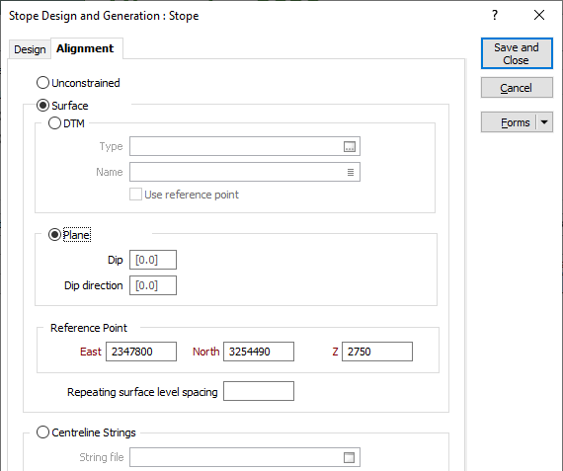Click the Forms button
Viewport: 563px width, 471px height.
[x=509, y=122]
